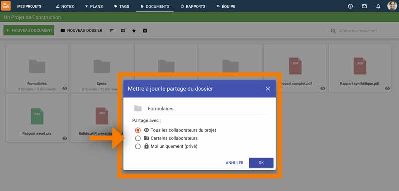The width and height of the screenshot is (399, 191).
Task: Open the notifications bell icon
Action: 378,6
